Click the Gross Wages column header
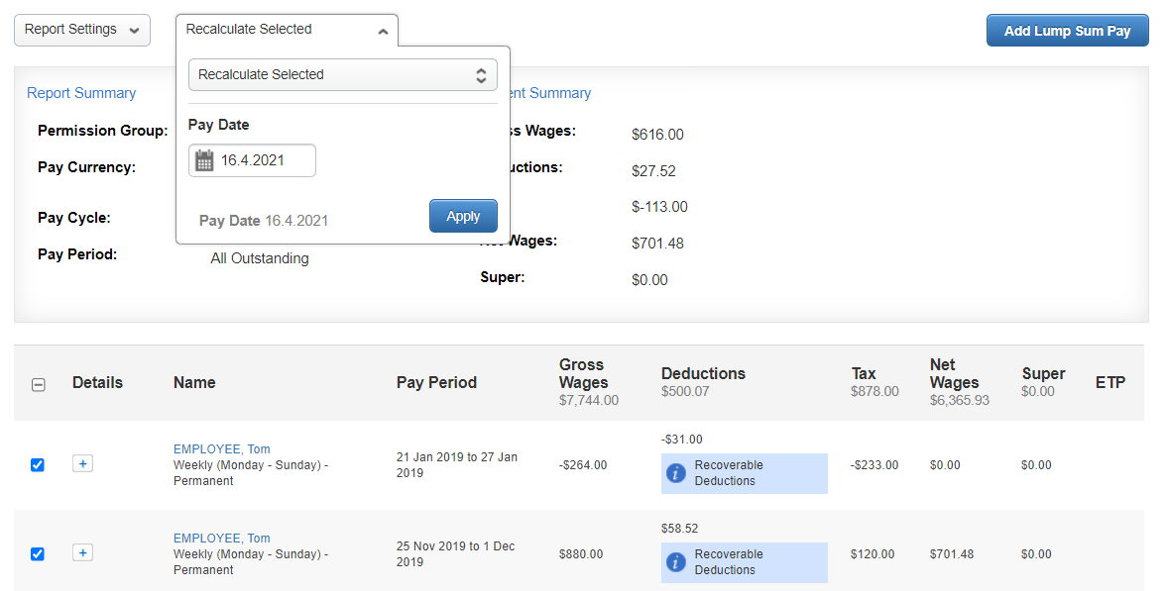 pos(583,373)
